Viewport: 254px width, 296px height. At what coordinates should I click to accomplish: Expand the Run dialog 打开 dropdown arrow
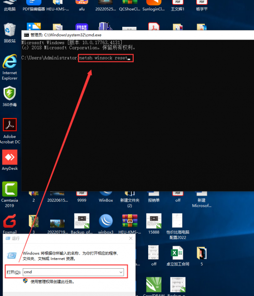121,272
